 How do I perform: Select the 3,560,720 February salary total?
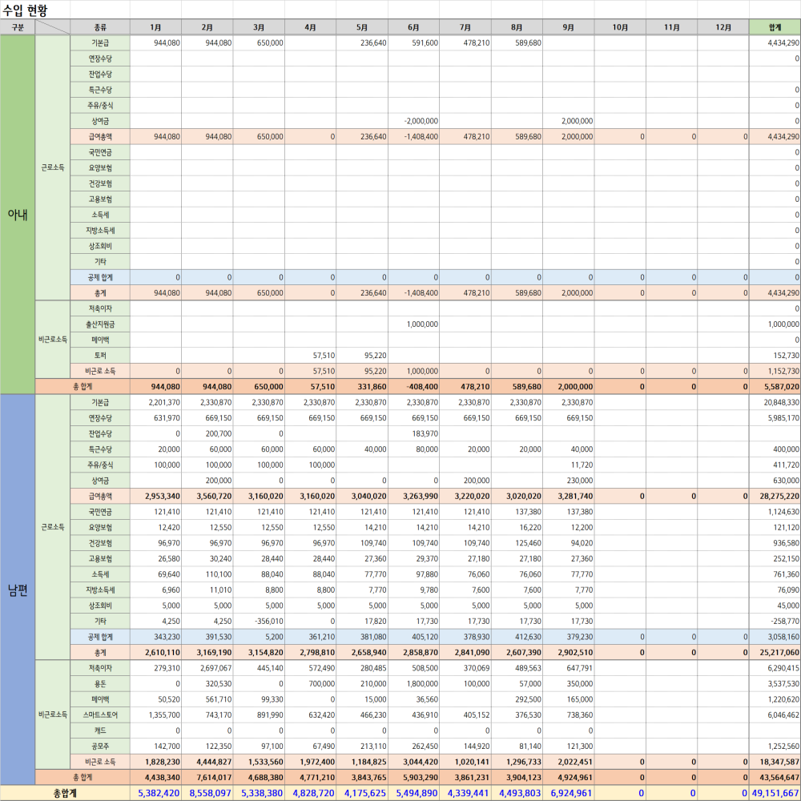click(x=207, y=496)
